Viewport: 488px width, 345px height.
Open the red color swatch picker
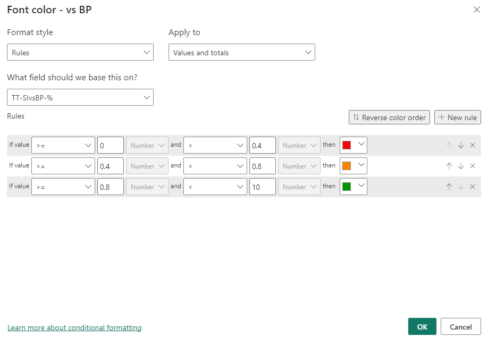pos(353,145)
